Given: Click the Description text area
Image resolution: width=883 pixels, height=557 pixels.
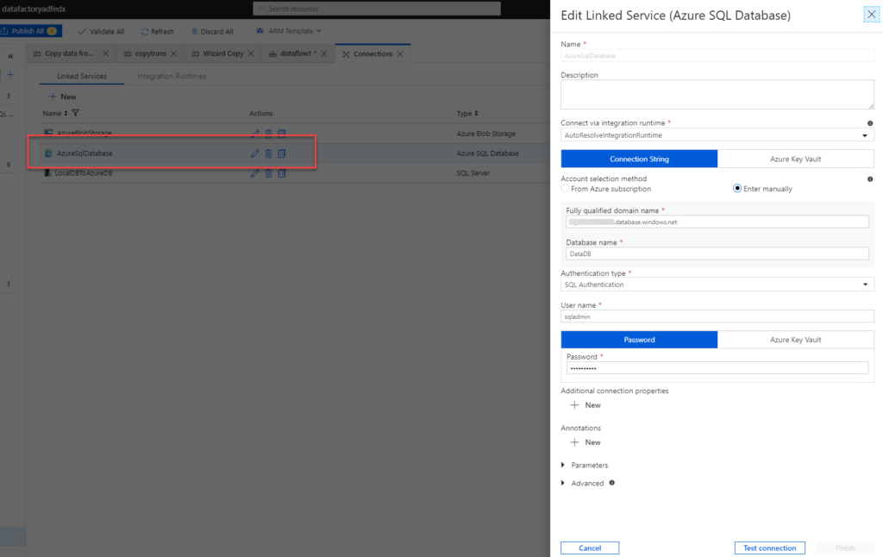Looking at the screenshot, I should click(x=717, y=94).
